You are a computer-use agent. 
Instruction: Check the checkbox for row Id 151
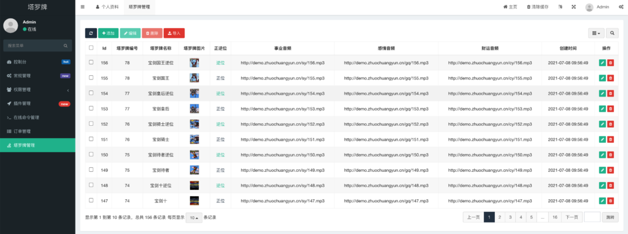pyautogui.click(x=91, y=139)
